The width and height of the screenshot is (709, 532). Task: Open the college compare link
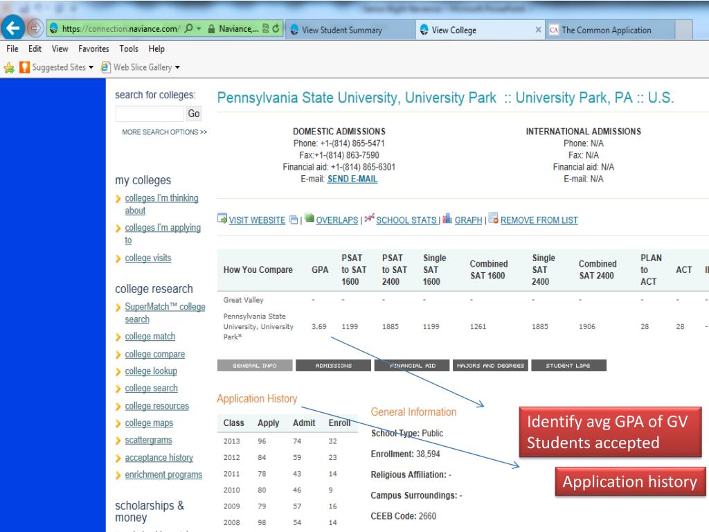click(x=154, y=354)
